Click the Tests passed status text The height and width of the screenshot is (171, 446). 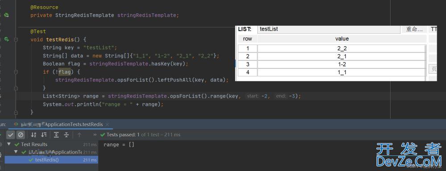click(x=143, y=135)
